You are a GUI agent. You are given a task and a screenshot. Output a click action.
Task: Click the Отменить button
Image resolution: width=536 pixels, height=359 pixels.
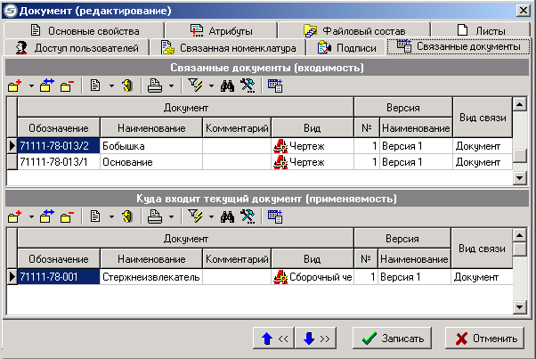[482, 339]
